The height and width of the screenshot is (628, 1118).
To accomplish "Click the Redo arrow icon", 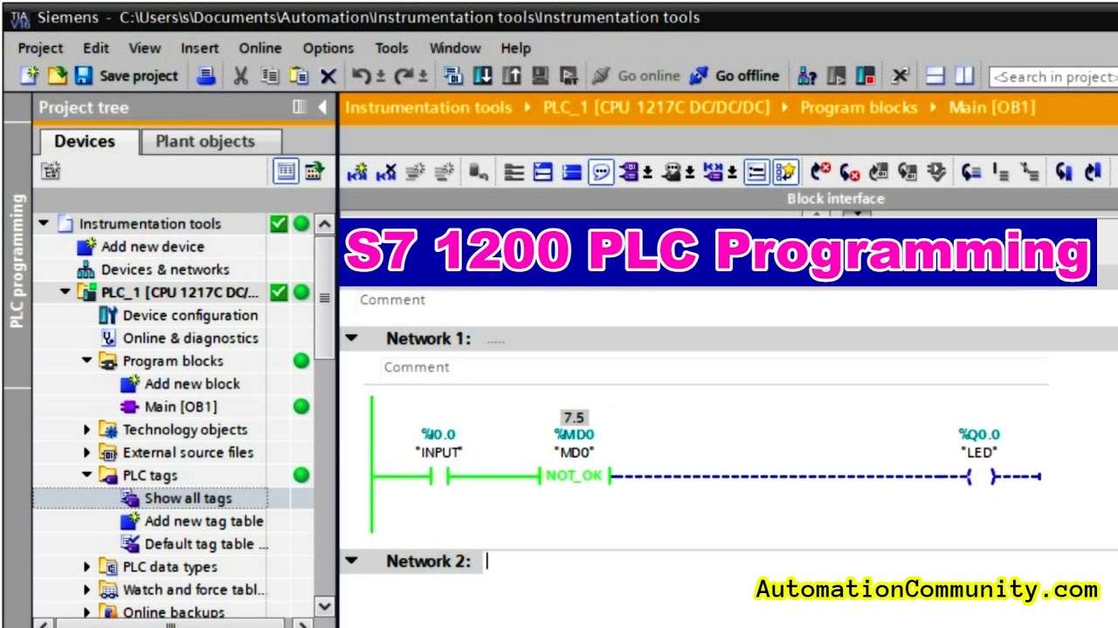I will click(404, 76).
